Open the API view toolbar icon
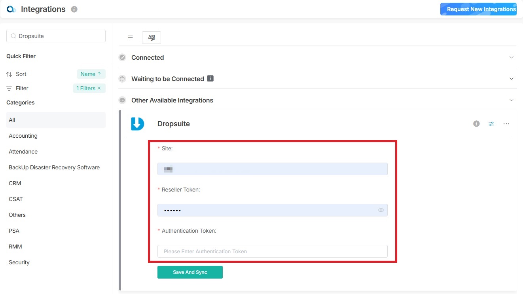 (152, 37)
